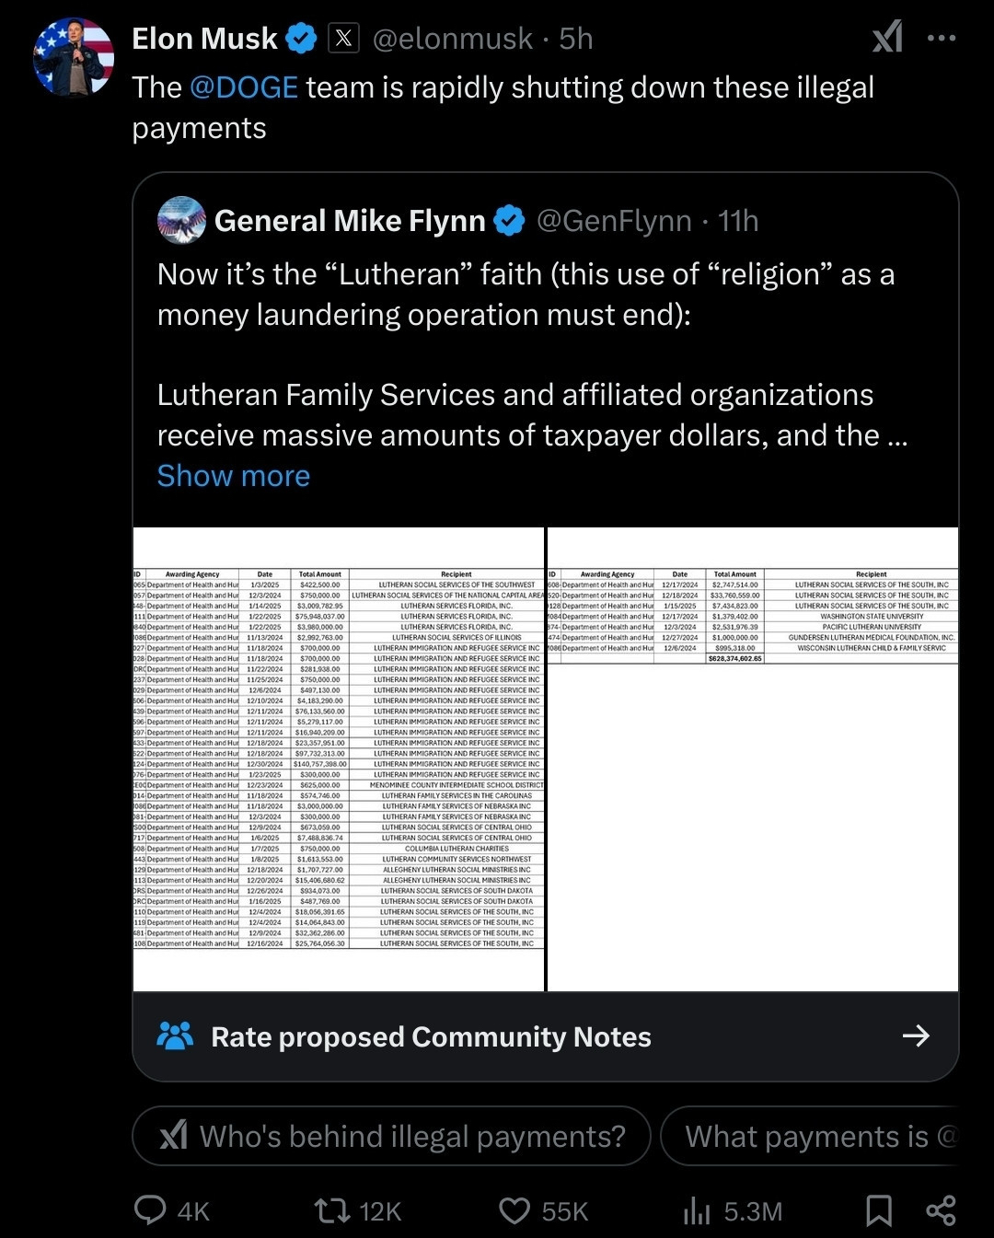Select "Who's behind illegal payments?" suggestion
994x1238 pixels.
pyautogui.click(x=392, y=1137)
